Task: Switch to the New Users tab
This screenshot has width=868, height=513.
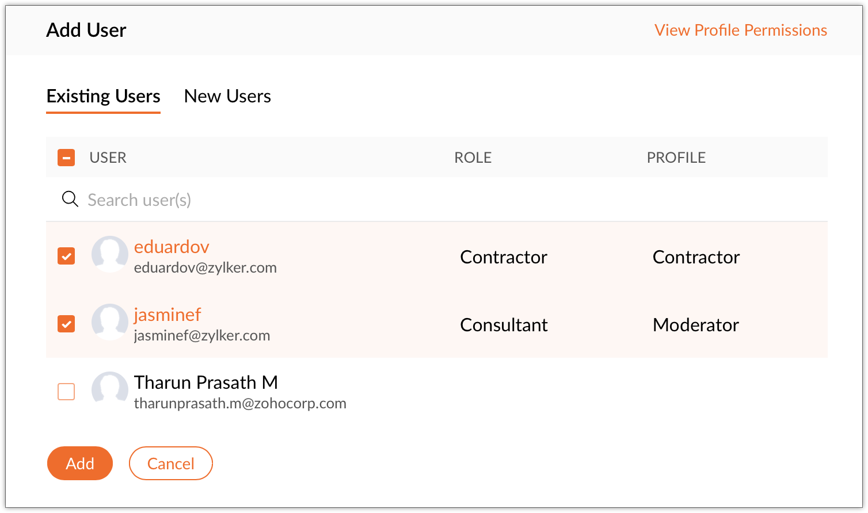Action: [227, 96]
